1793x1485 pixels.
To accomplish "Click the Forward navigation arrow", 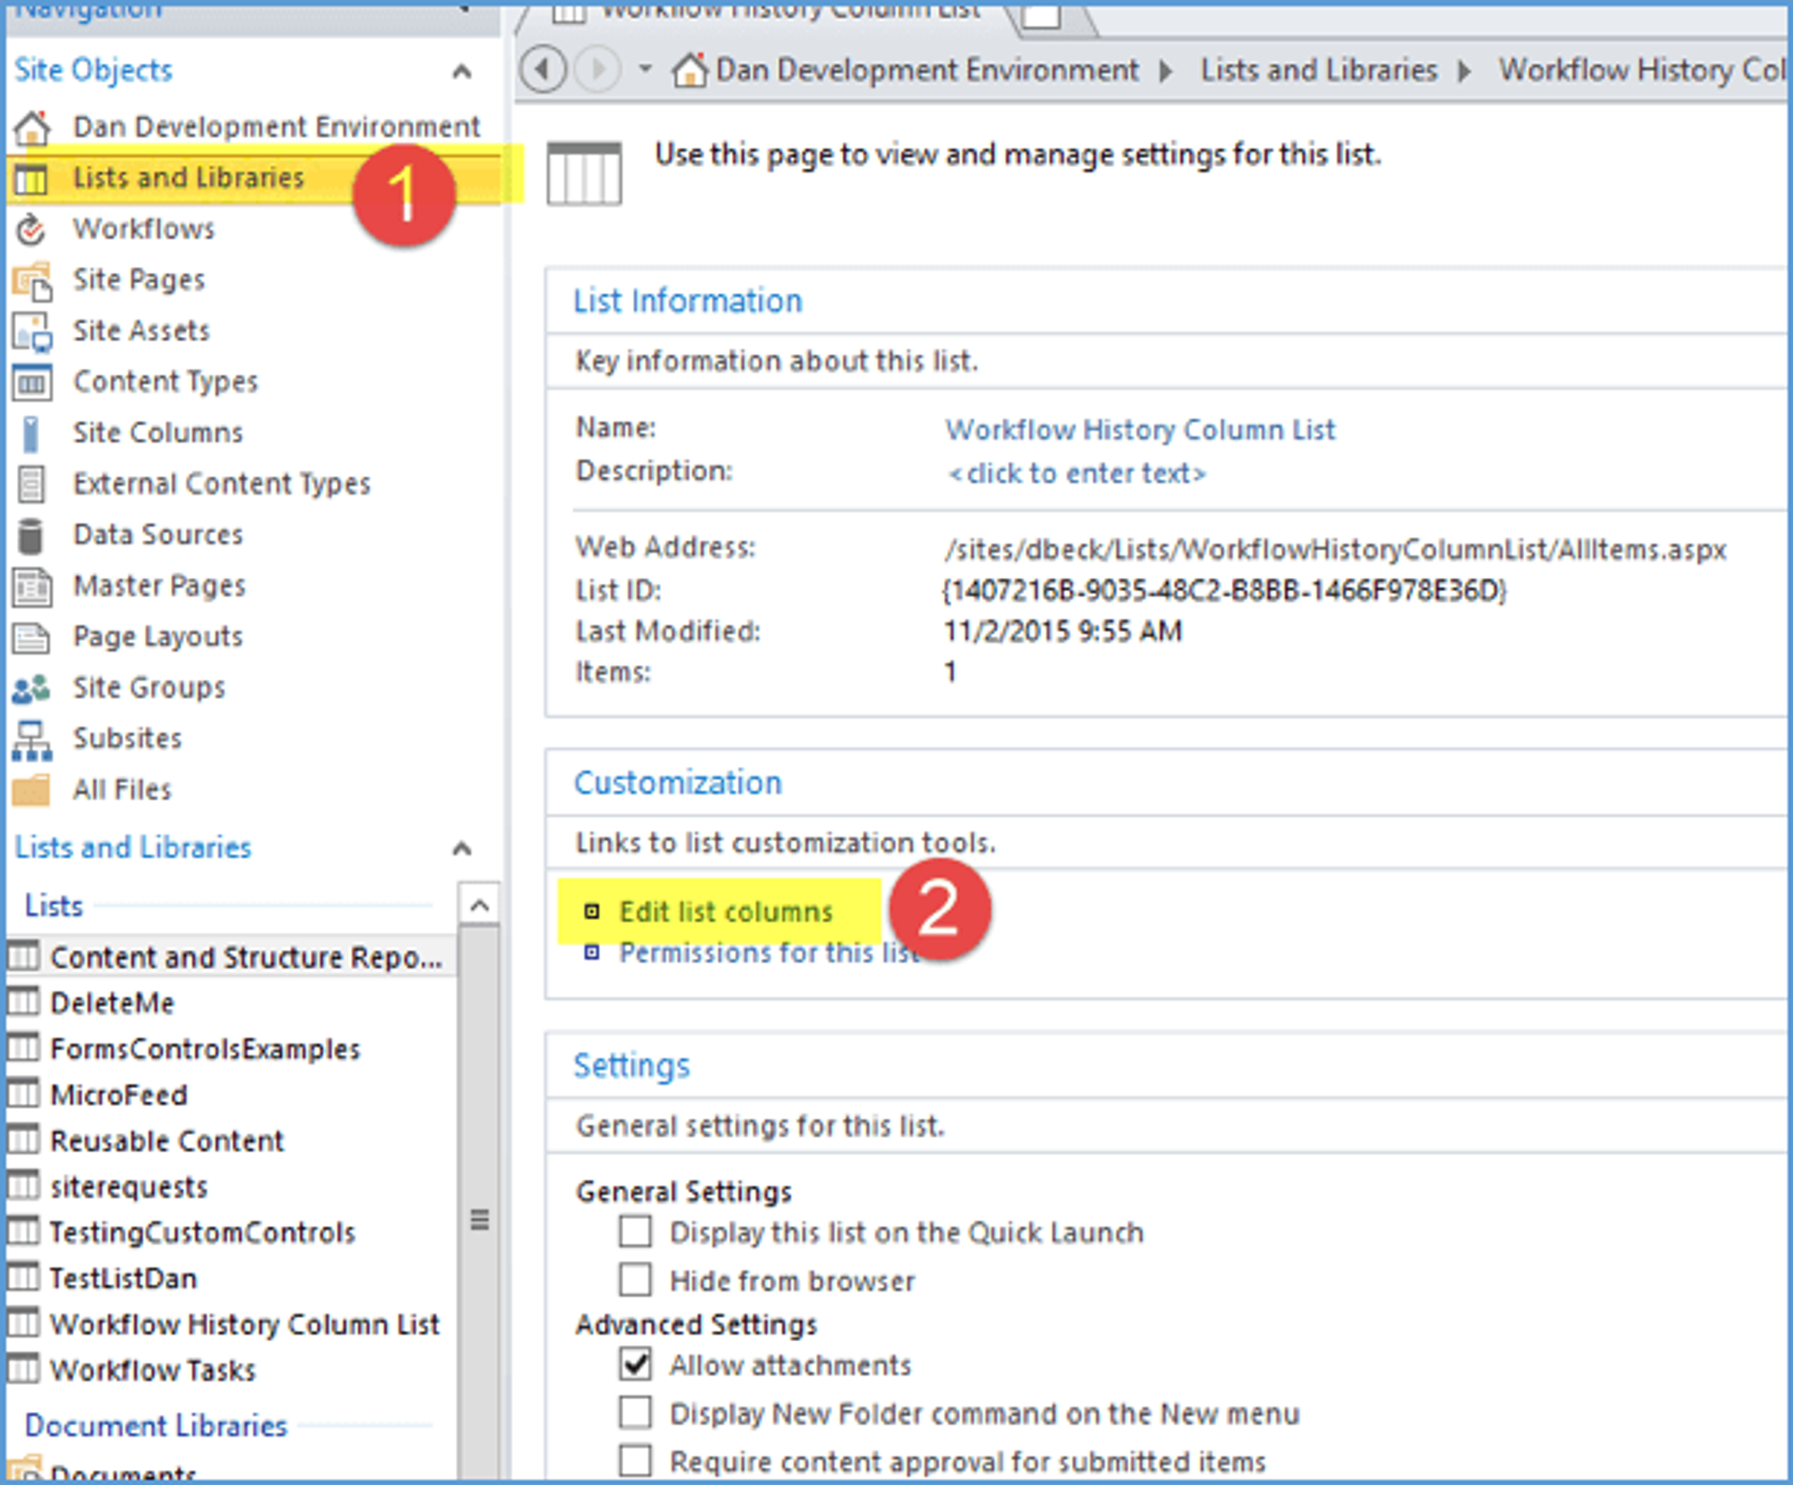I will pyautogui.click(x=599, y=69).
